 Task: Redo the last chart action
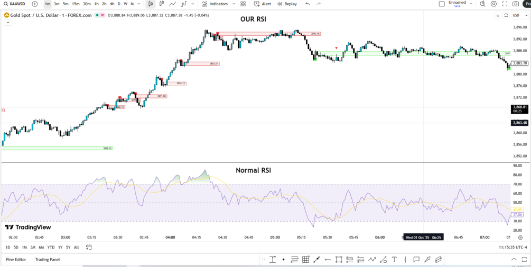point(318,4)
